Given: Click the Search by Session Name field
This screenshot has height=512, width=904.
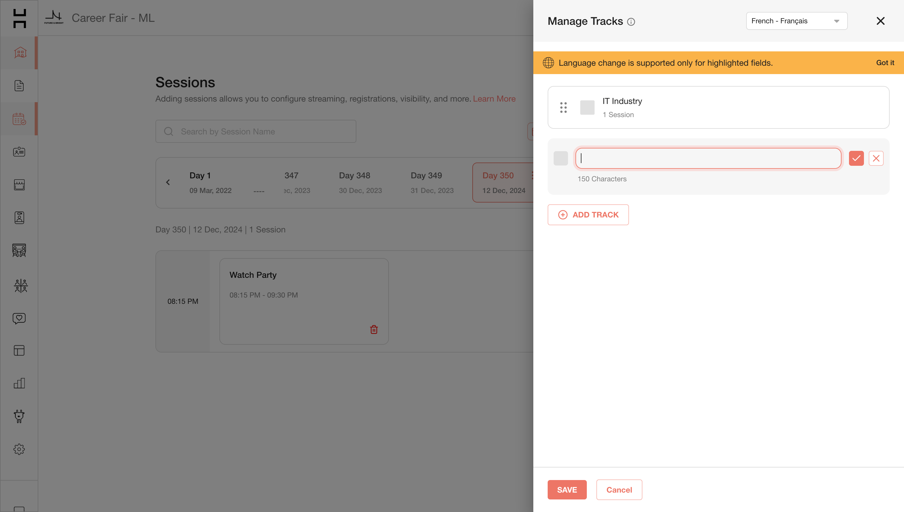Looking at the screenshot, I should click(256, 131).
